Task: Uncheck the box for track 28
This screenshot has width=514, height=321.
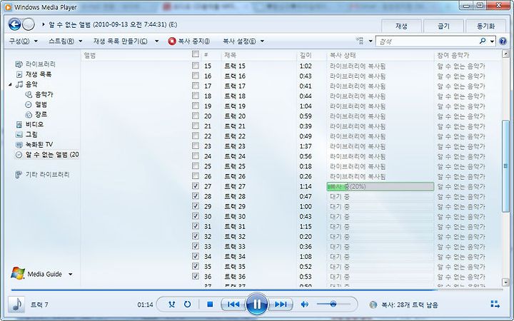Action: 196,196
